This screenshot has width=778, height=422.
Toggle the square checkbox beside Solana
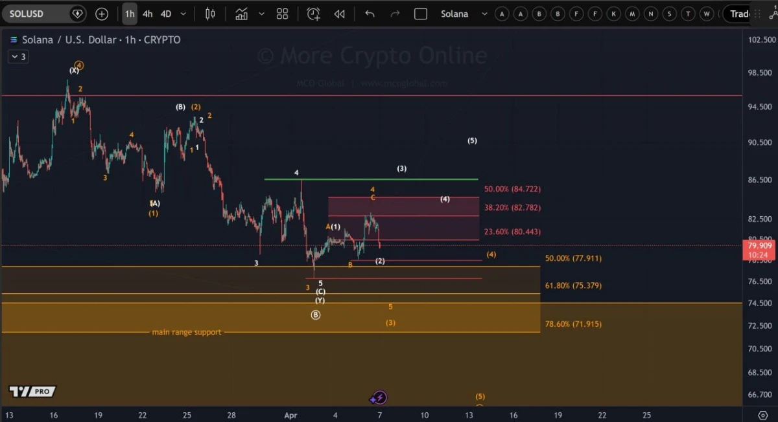pyautogui.click(x=420, y=14)
